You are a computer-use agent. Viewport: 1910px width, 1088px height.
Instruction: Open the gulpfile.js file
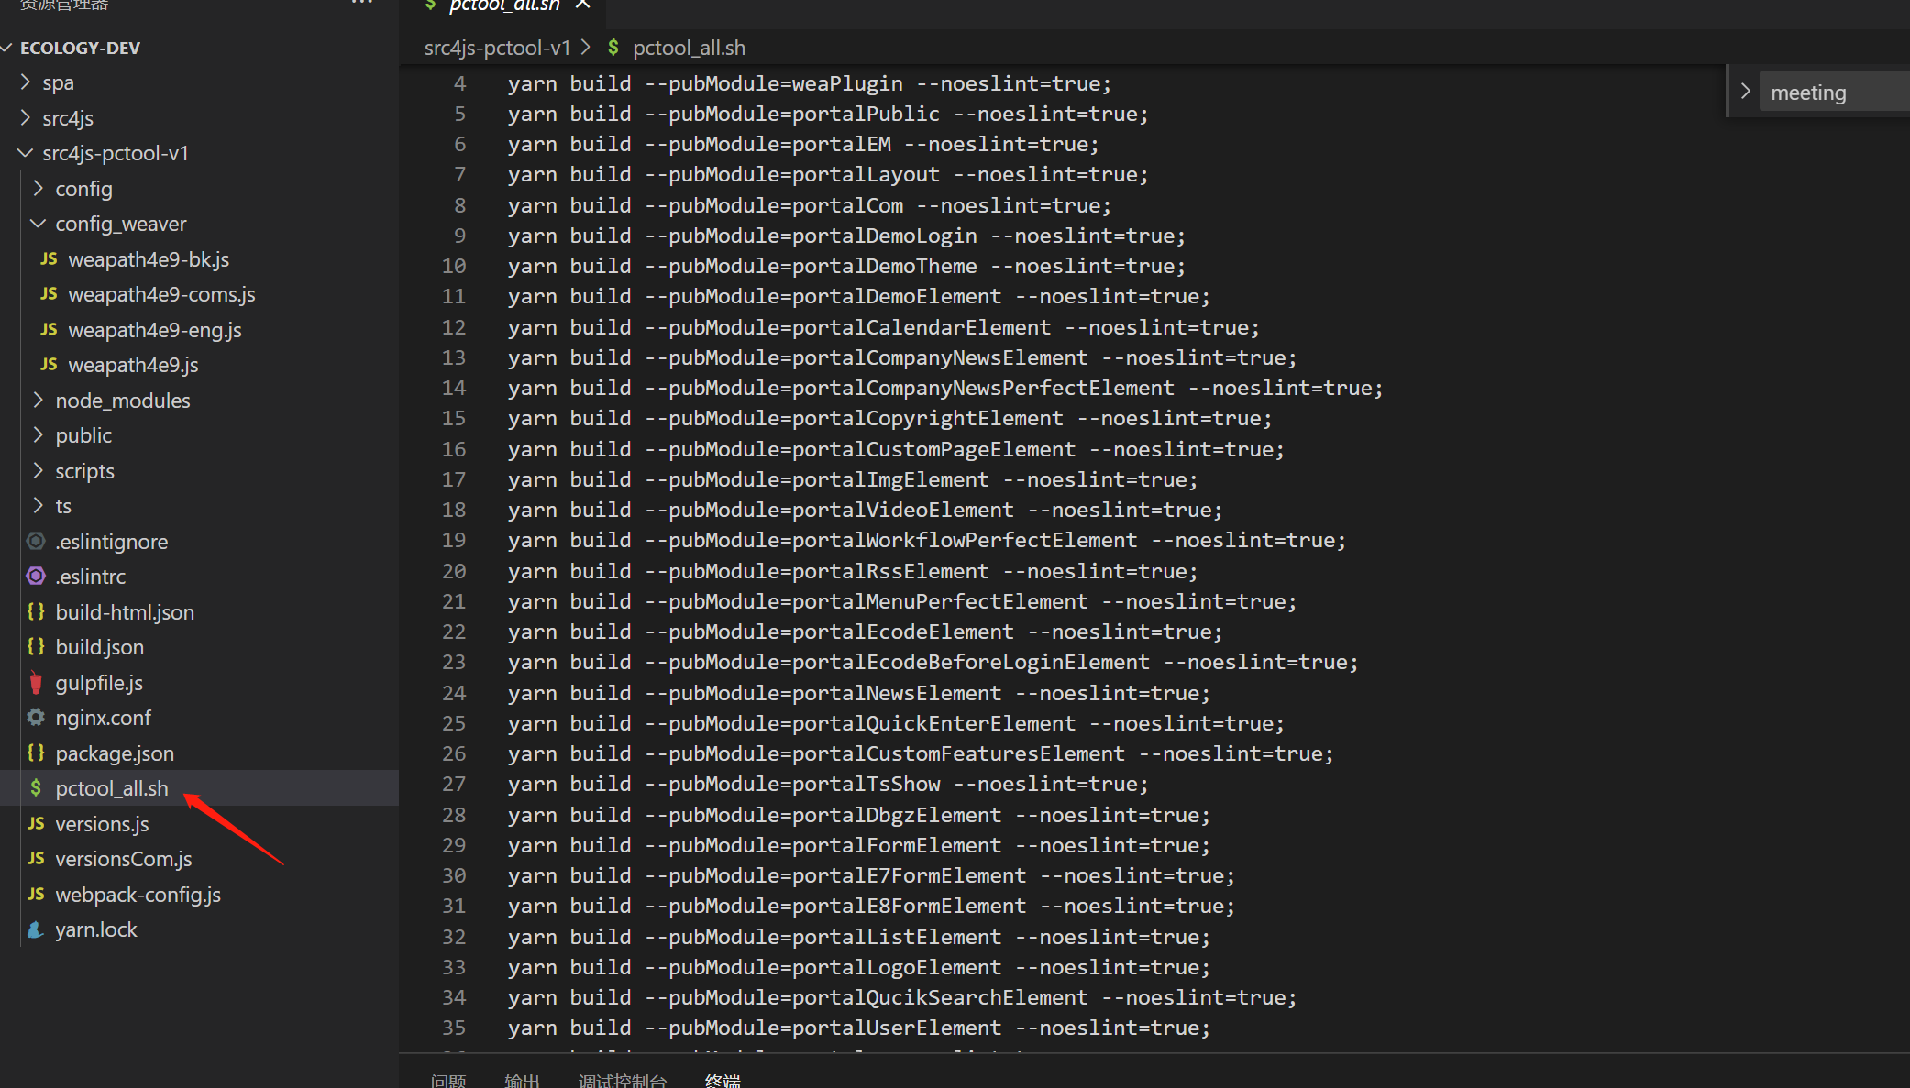(x=99, y=683)
